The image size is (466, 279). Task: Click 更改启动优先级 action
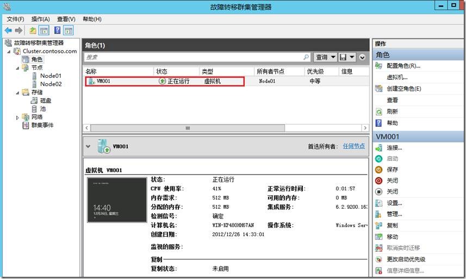click(x=406, y=259)
